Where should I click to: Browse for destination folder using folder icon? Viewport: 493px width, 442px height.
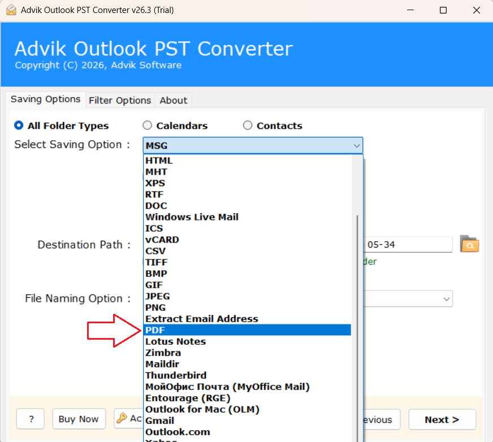tap(469, 244)
